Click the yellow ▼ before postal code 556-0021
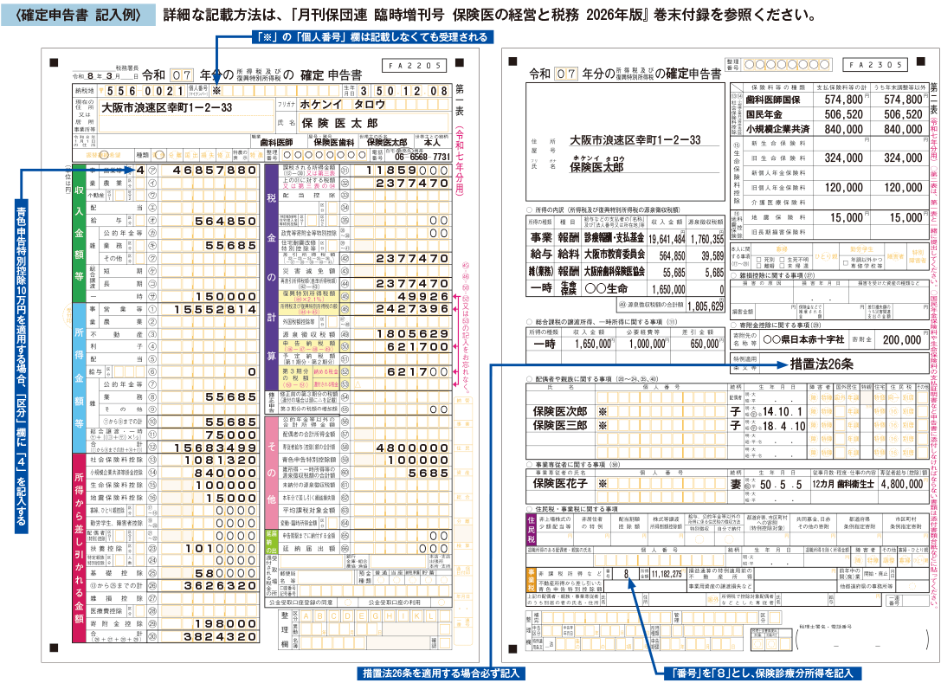The image size is (941, 683). [x=101, y=91]
